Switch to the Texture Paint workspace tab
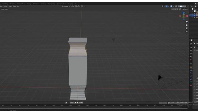The image size is (198, 111). (21, 4)
